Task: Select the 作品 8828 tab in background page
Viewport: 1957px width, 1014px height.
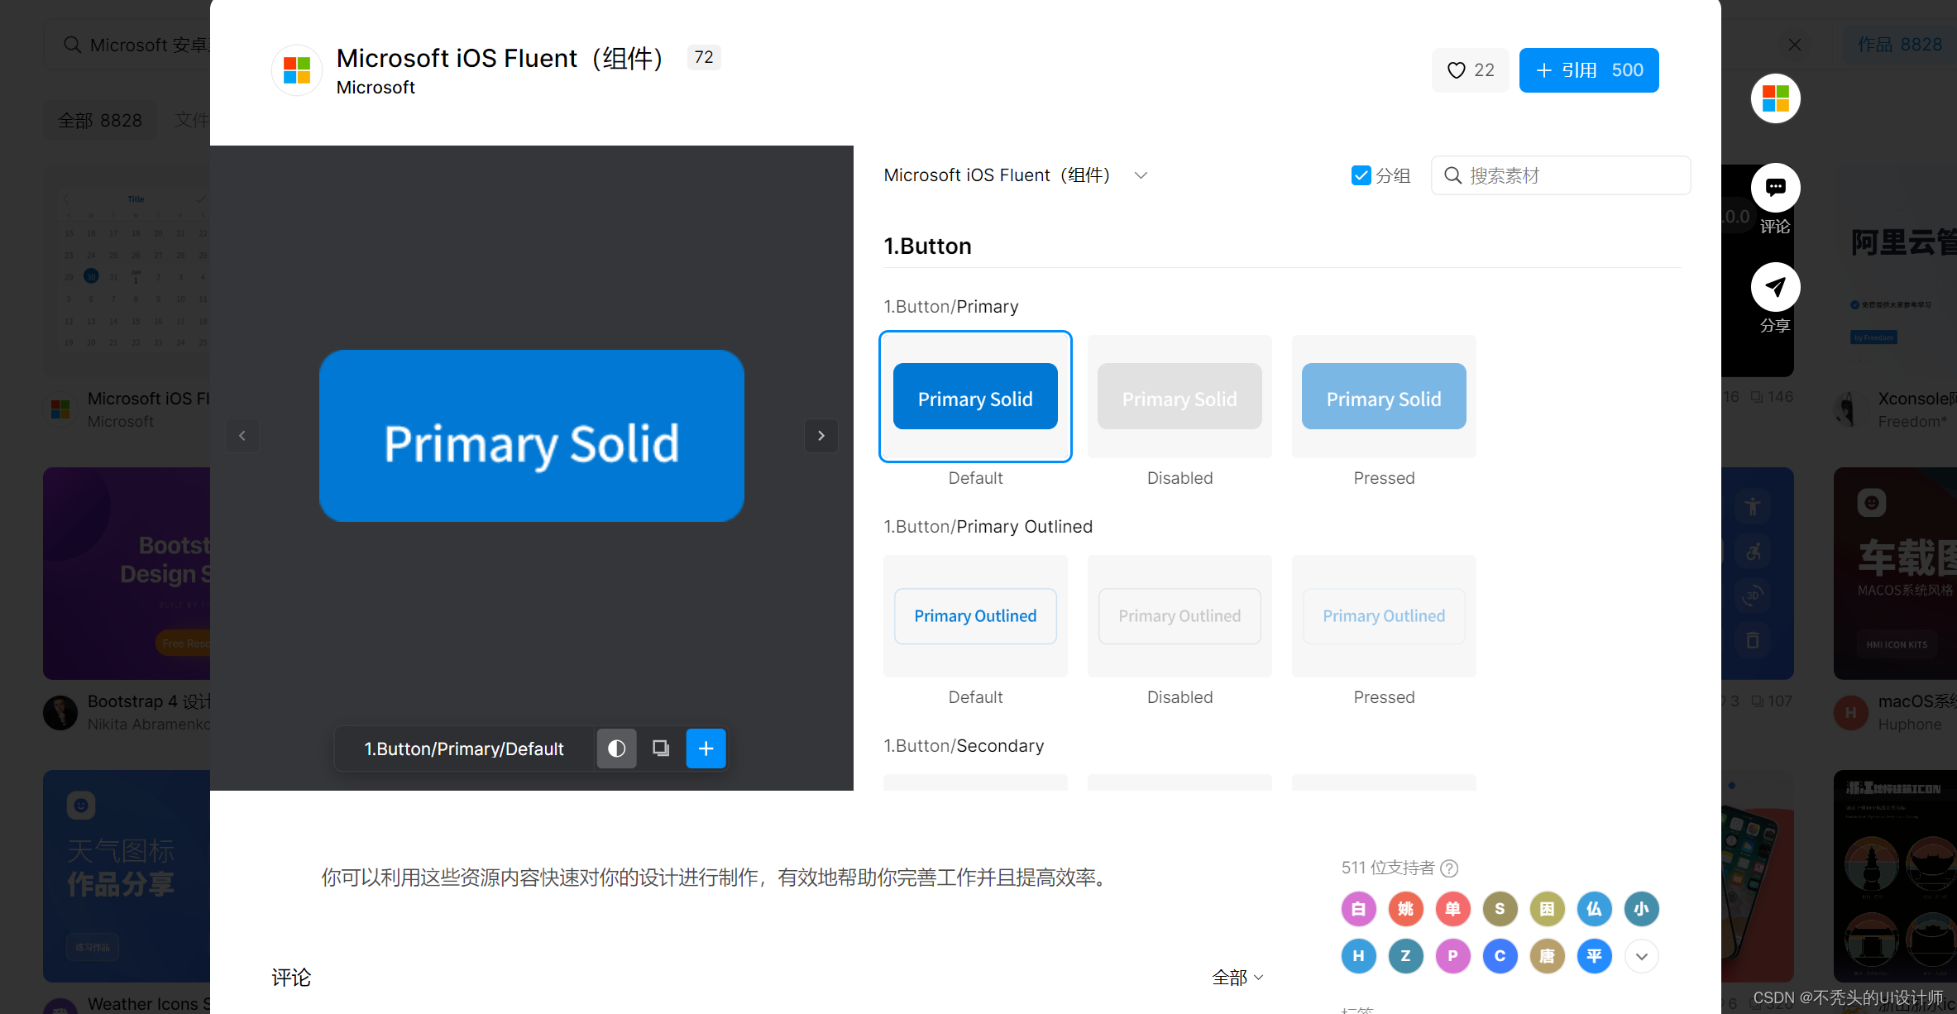Action: pos(1900,45)
